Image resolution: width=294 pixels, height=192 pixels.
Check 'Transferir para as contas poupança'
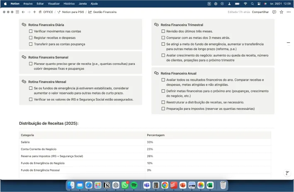point(31,44)
